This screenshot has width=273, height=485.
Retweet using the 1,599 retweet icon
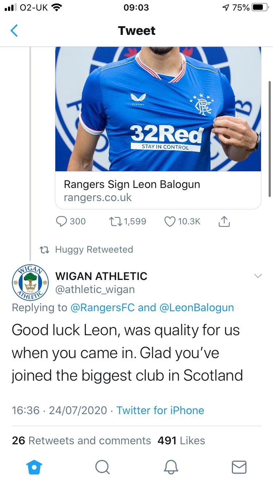115,221
